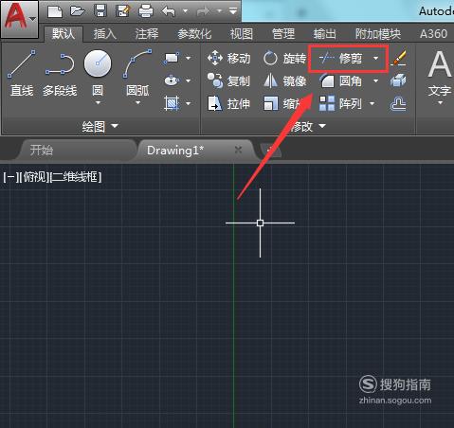Image resolution: width=454 pixels, height=428 pixels.
Task: Open the 参数化 ribbon tab
Action: click(194, 33)
